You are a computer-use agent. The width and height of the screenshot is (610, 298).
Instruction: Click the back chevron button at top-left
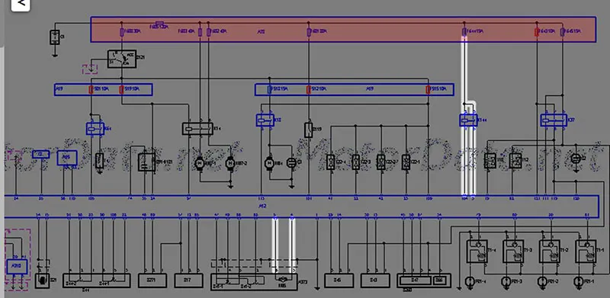pos(21,4)
